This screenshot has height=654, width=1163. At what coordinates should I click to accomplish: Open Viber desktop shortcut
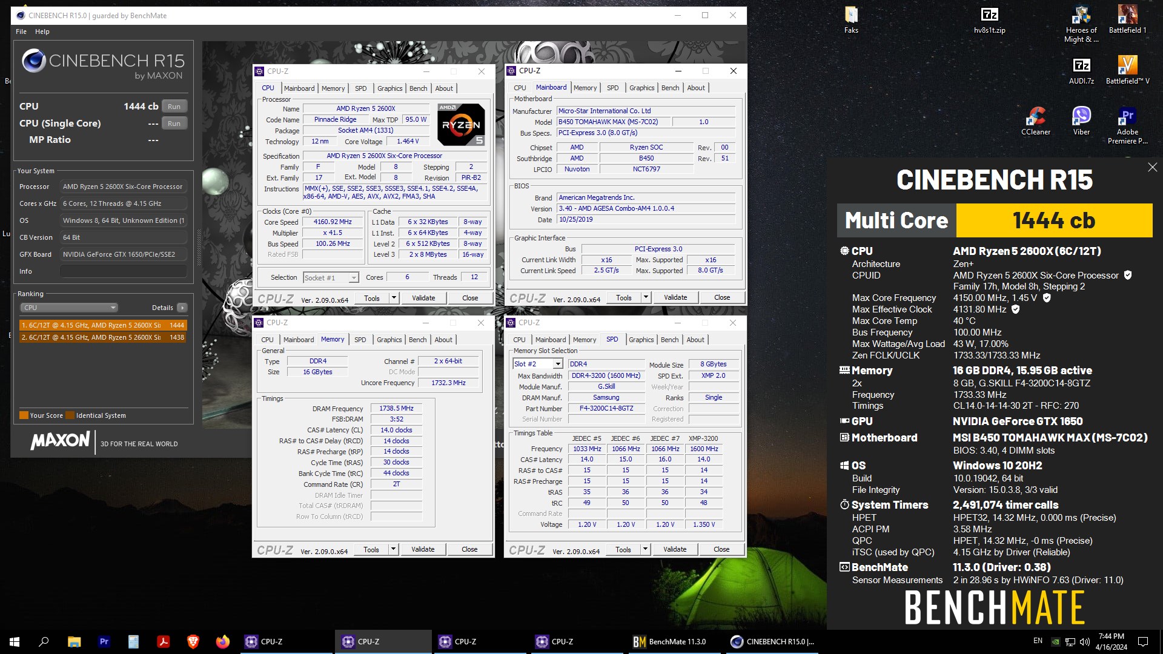pyautogui.click(x=1081, y=121)
